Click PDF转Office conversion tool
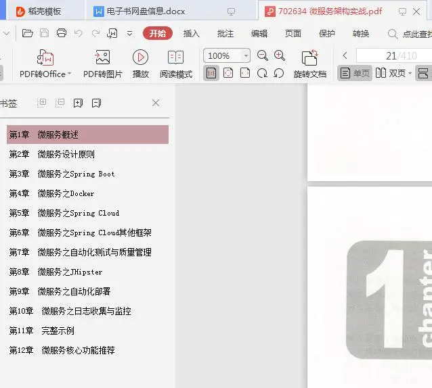Viewport: 432px width, 388px height. pyautogui.click(x=45, y=64)
